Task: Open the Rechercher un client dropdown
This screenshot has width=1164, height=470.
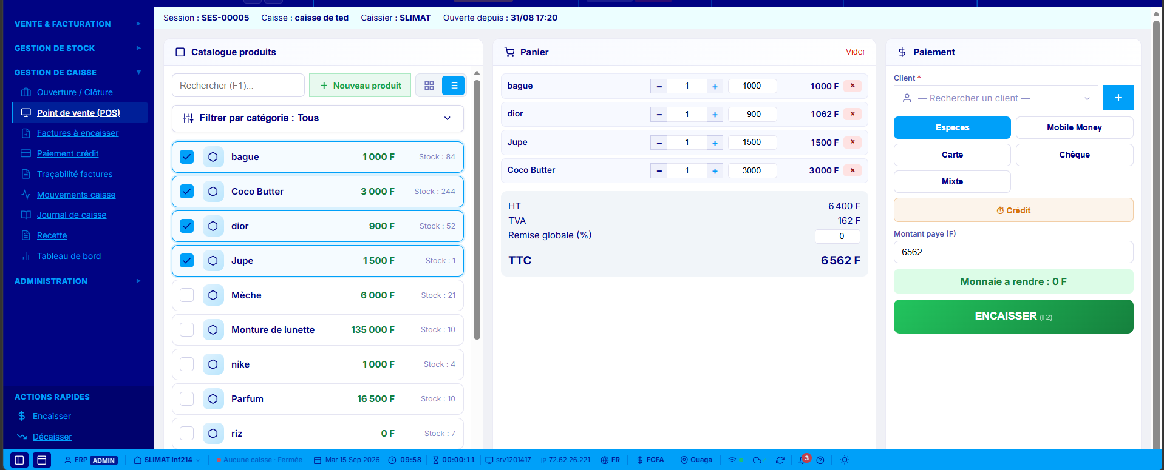Action: point(996,98)
